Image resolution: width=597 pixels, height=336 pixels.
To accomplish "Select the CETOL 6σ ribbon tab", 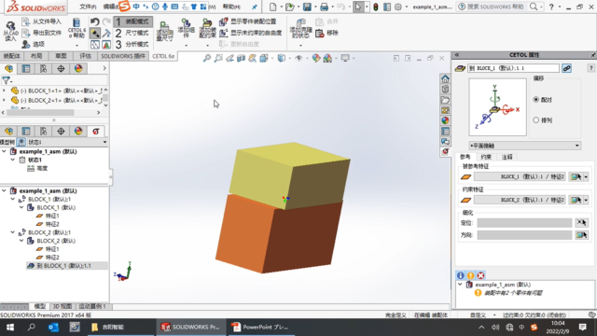I will click(163, 56).
